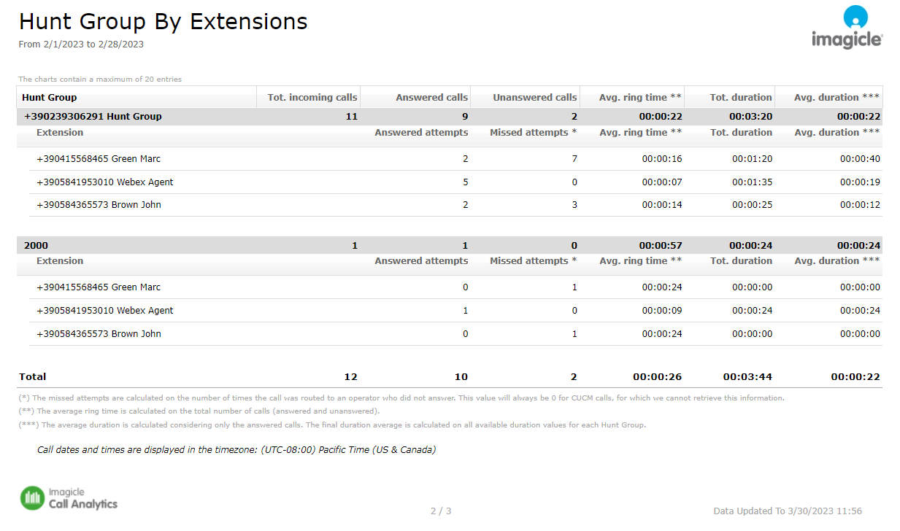
Task: Click the Imagicle Call Analytics icon
Action: (x=32, y=498)
